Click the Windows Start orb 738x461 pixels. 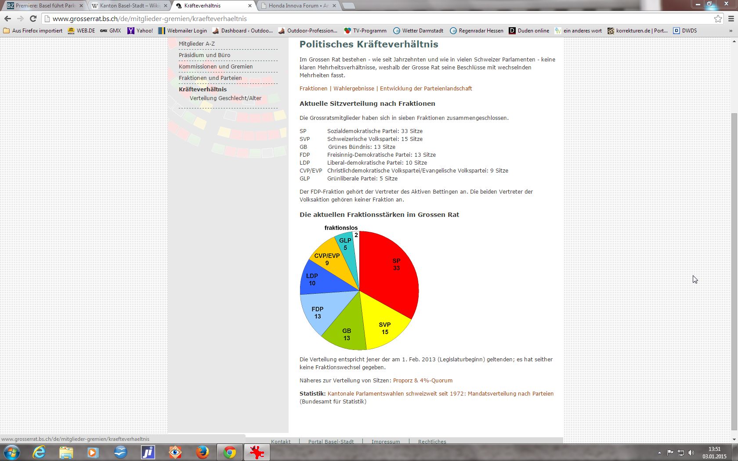tap(12, 452)
